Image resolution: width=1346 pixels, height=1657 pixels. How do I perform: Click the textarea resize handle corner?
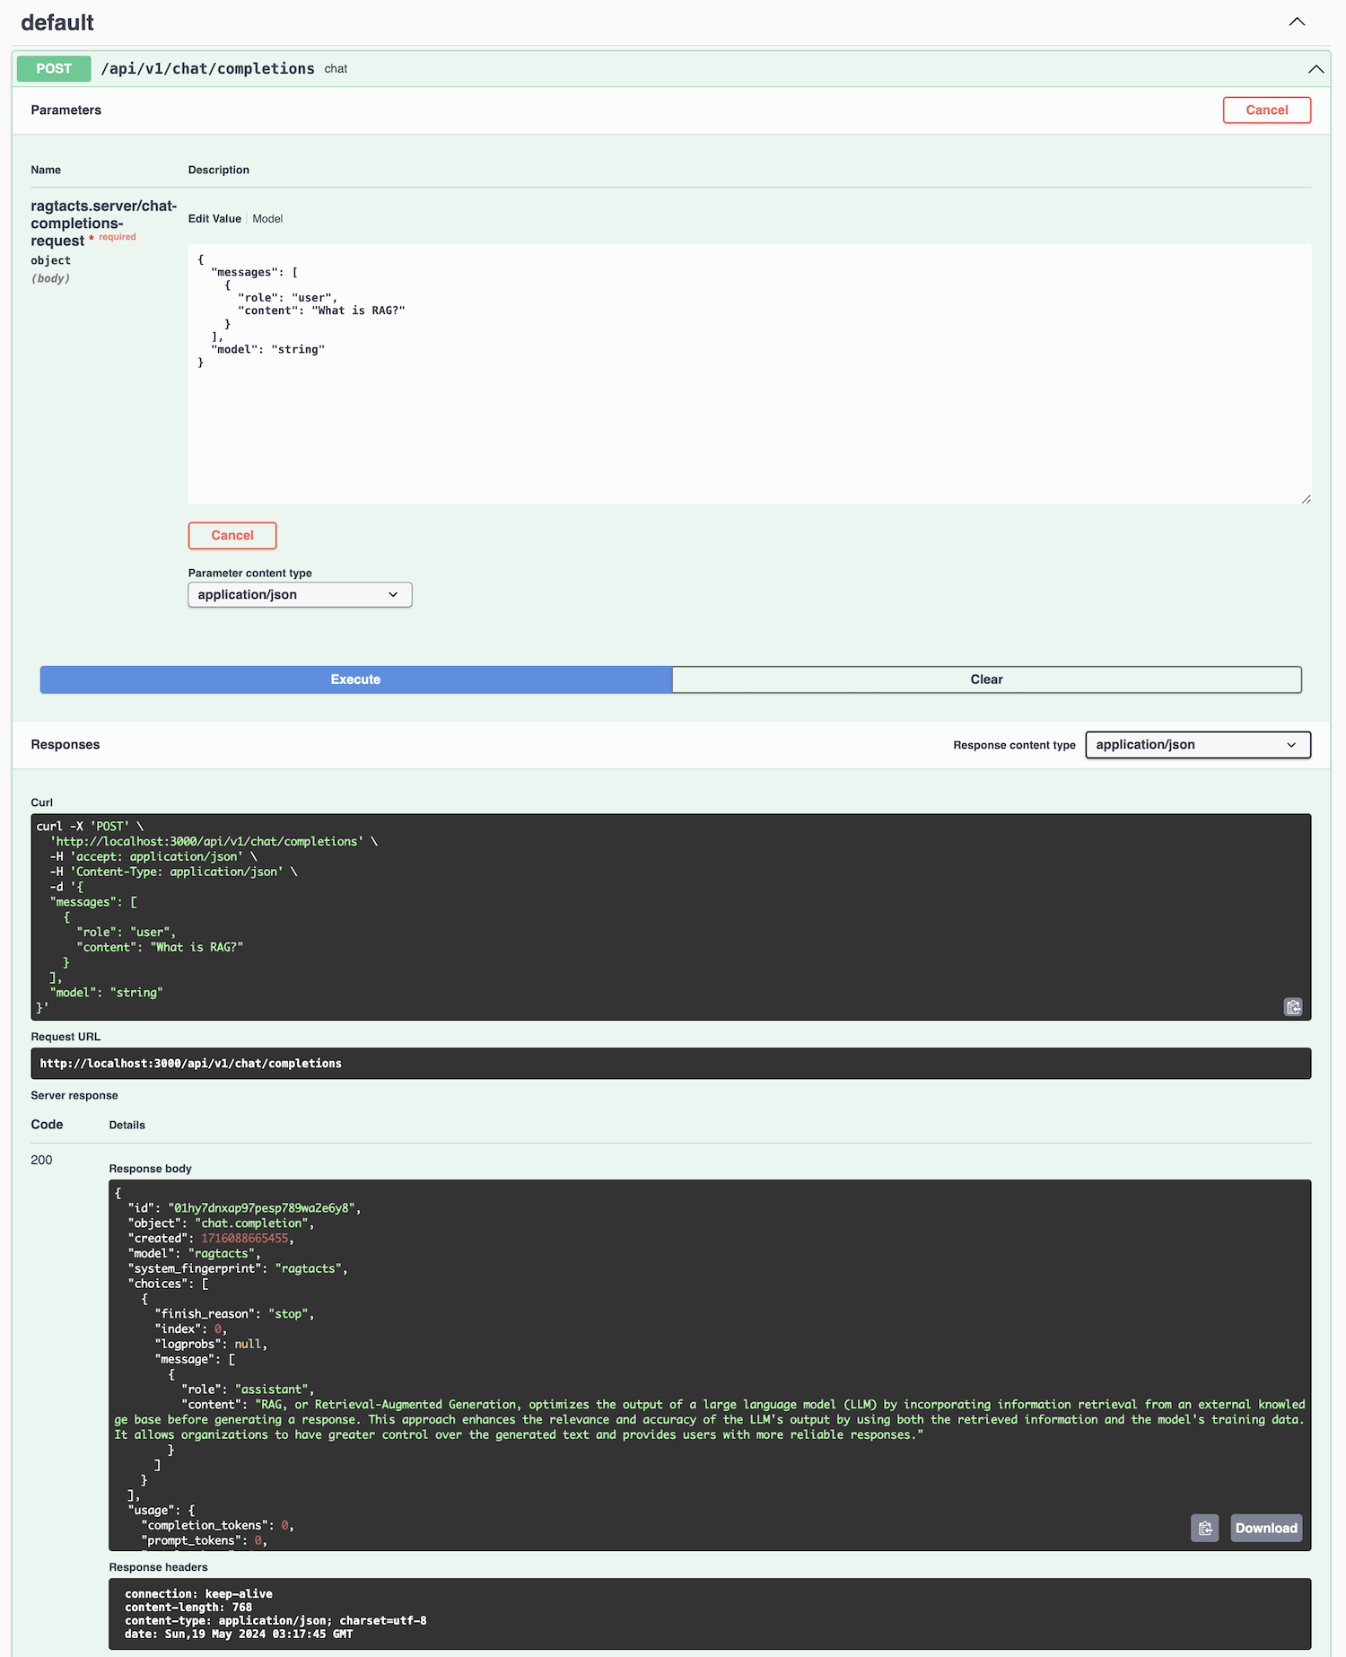(x=1306, y=499)
